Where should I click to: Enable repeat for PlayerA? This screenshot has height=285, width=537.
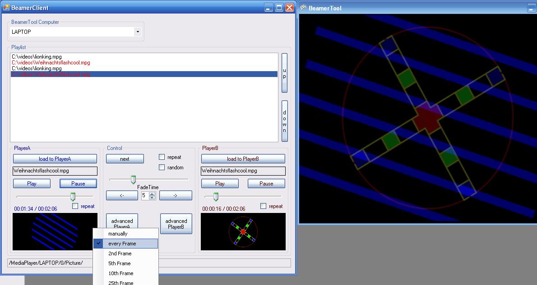click(x=75, y=206)
